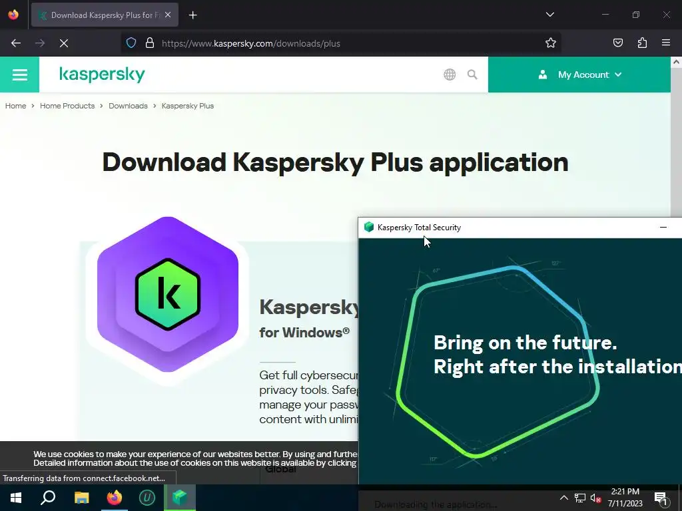Screen dimensions: 682x511
Task: Click the Download Kaspersky Plus application heading
Action: 336,162
